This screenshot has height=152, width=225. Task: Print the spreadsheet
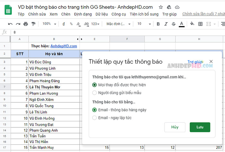(x=26, y=24)
